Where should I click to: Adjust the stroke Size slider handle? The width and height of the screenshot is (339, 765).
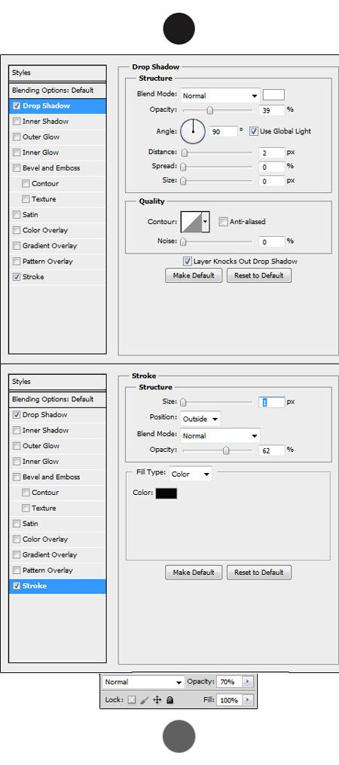[x=183, y=403]
